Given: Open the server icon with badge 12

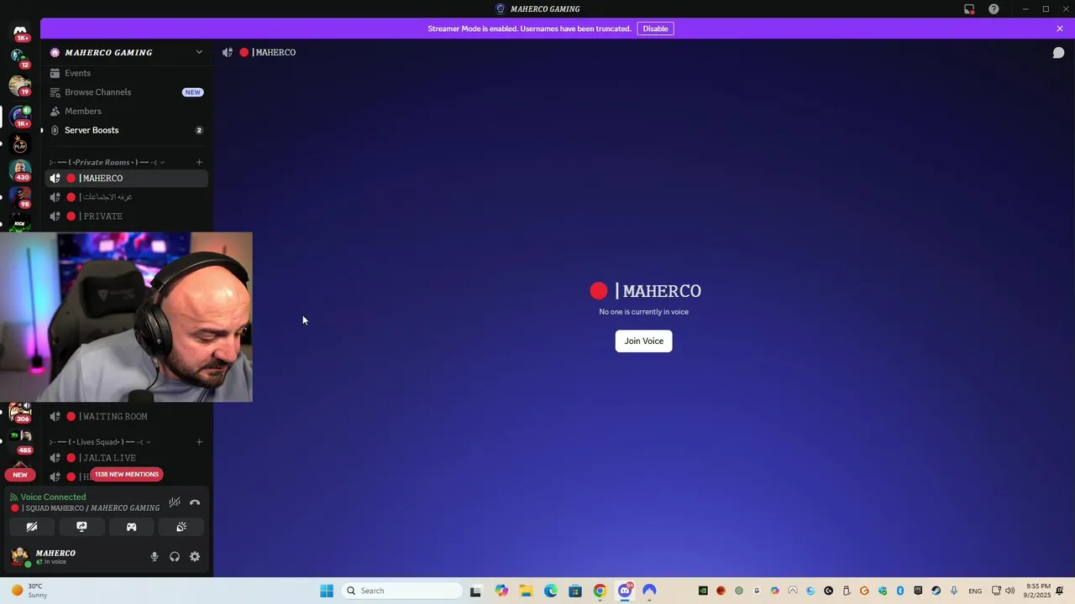Looking at the screenshot, I should click(20, 58).
